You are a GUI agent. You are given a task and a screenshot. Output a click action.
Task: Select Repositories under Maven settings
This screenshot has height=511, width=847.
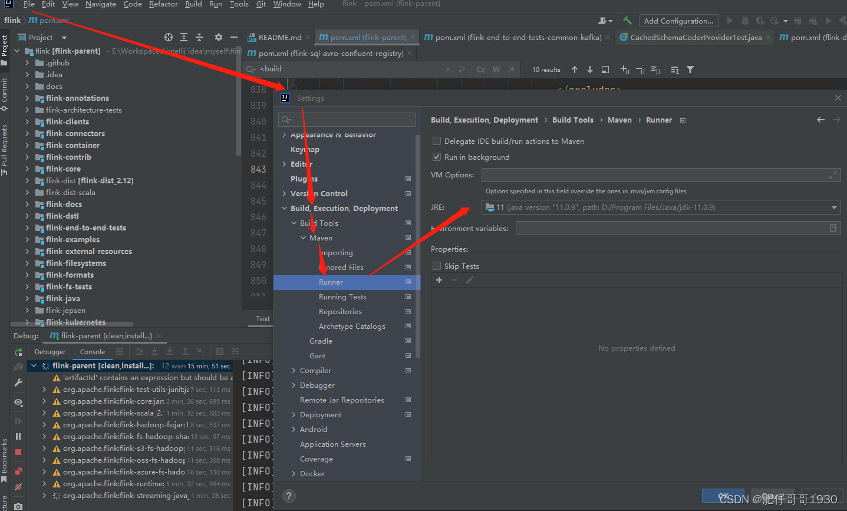click(x=340, y=312)
